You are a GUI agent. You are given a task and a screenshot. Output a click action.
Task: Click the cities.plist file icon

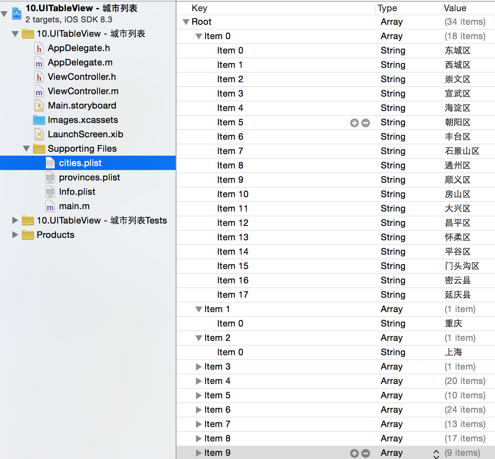[x=50, y=163]
